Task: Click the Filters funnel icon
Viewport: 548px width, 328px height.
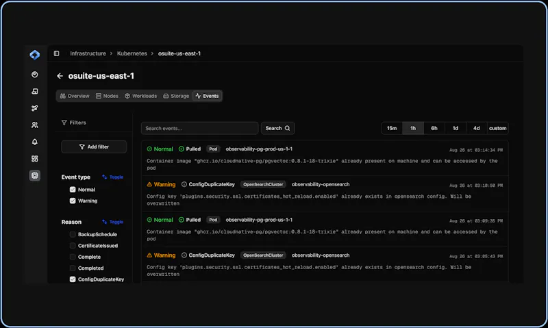Action: click(x=64, y=123)
